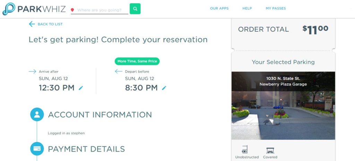Click the red location pin icon
This screenshot has height=161, width=355.
(72, 10)
